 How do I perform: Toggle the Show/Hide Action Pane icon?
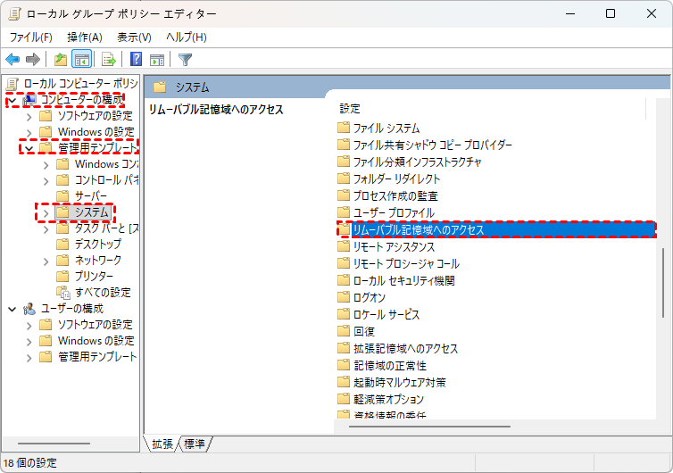point(157,60)
